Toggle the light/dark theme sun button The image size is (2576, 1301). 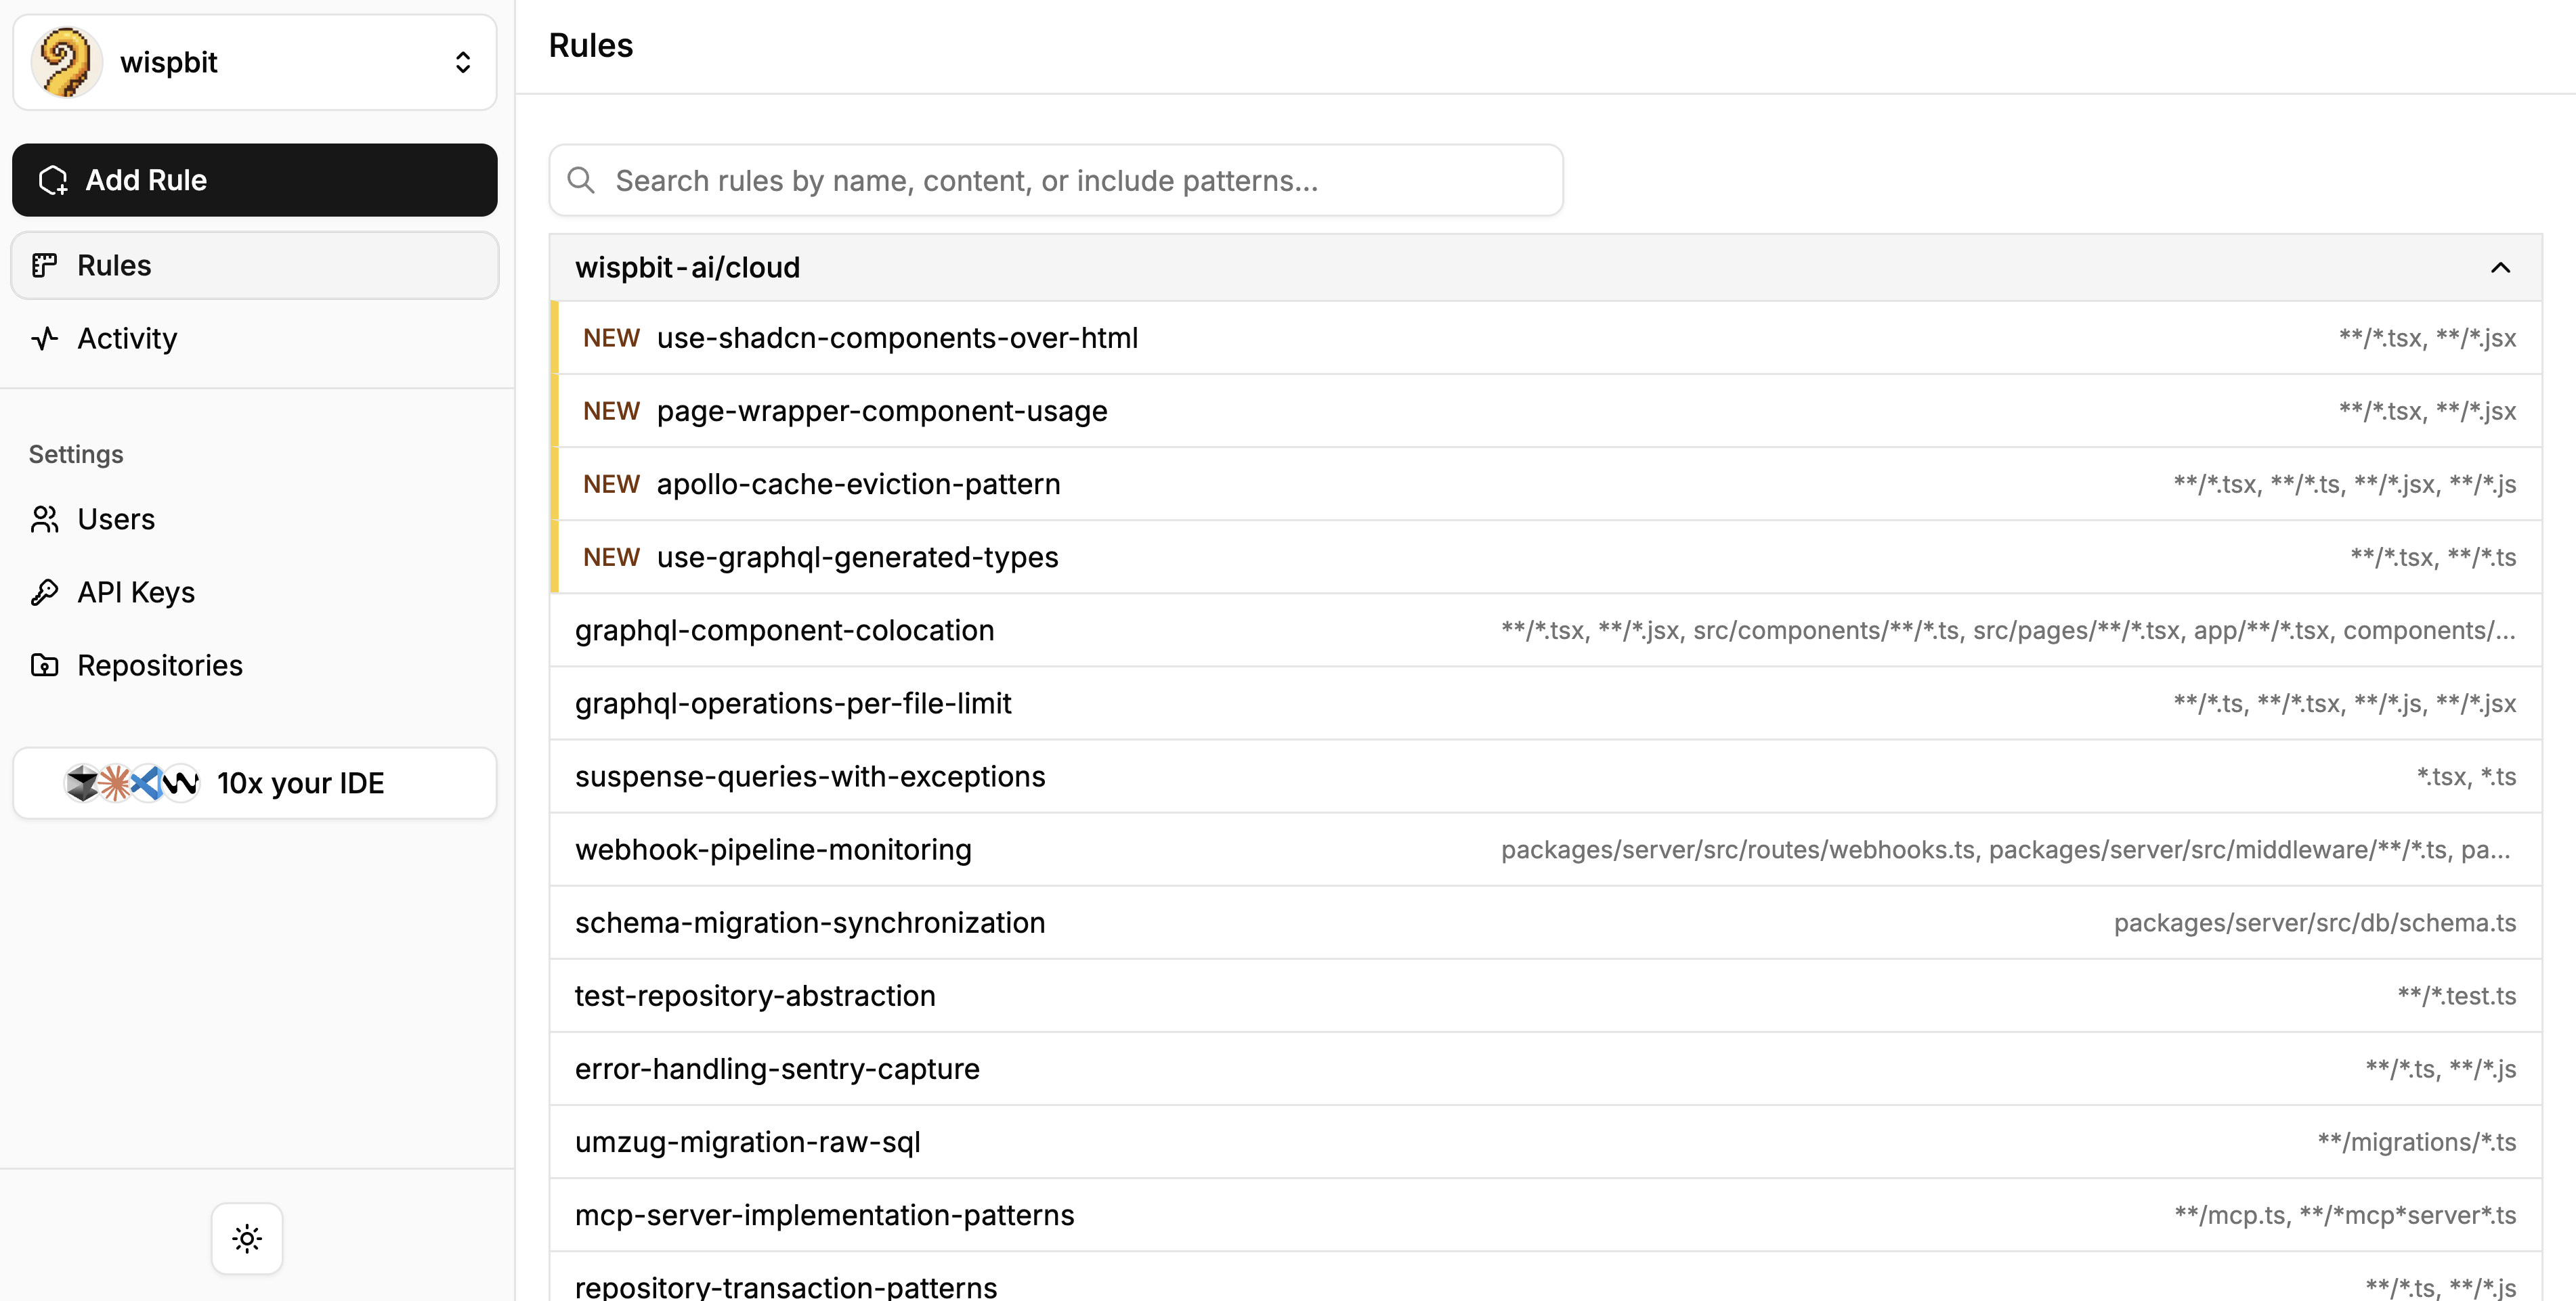(x=247, y=1238)
